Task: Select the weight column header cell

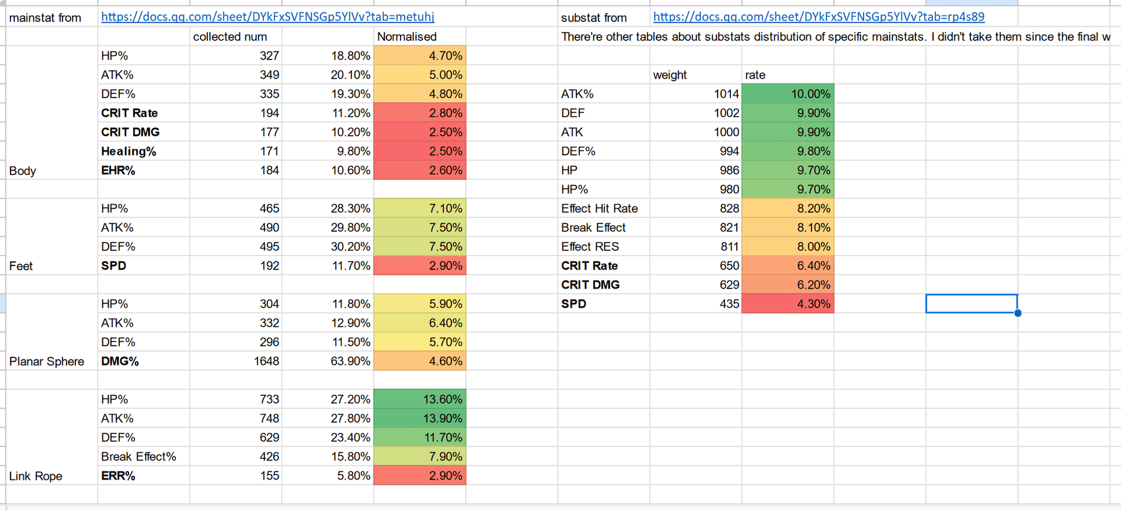Action: 670,75
